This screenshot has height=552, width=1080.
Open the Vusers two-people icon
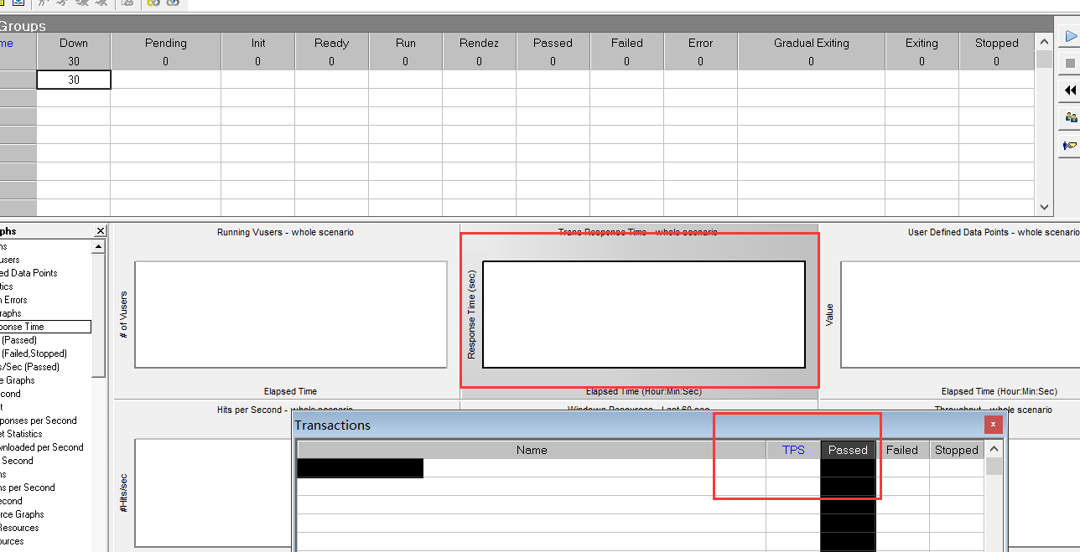coord(1070,117)
